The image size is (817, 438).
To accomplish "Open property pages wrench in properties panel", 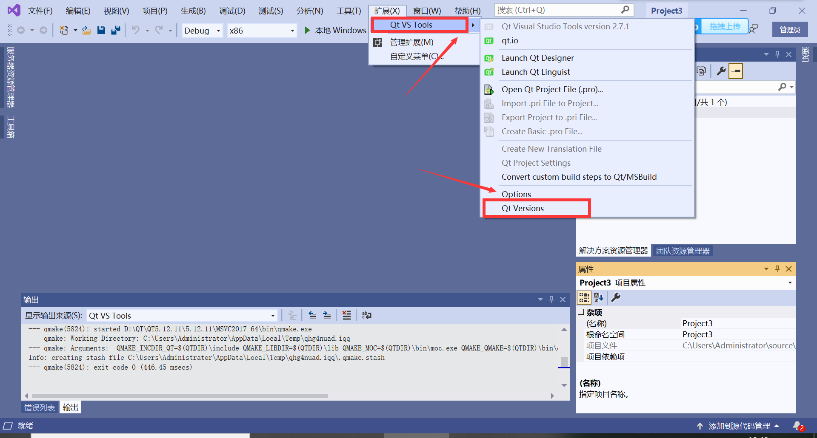I will pyautogui.click(x=616, y=297).
